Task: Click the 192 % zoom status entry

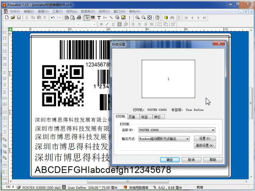Action: pyautogui.click(x=10, y=187)
